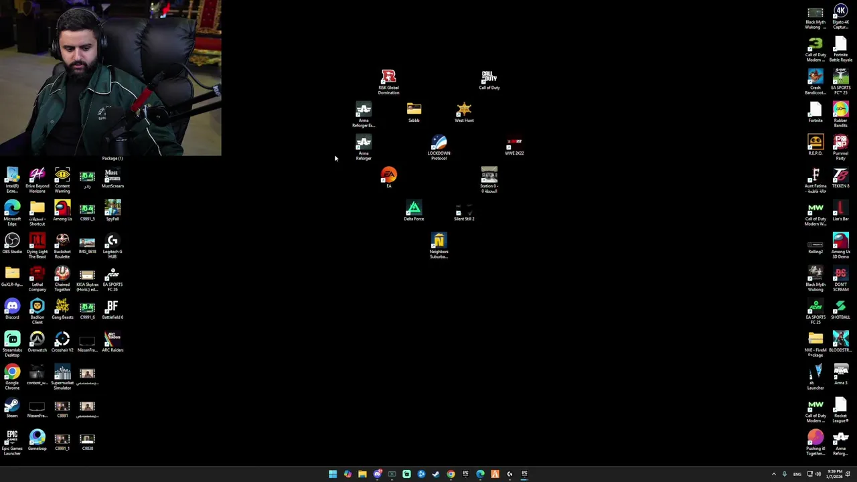Select the Rocket League desktop icon
This screenshot has height=482, width=857.
[840, 410]
